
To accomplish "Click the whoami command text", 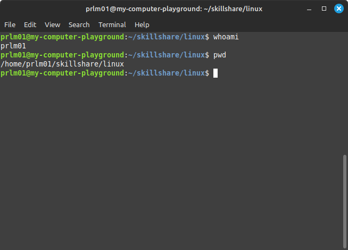I will coord(226,37).
